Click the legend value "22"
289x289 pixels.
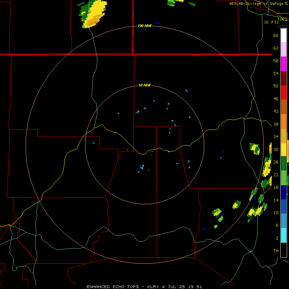tap(276, 175)
